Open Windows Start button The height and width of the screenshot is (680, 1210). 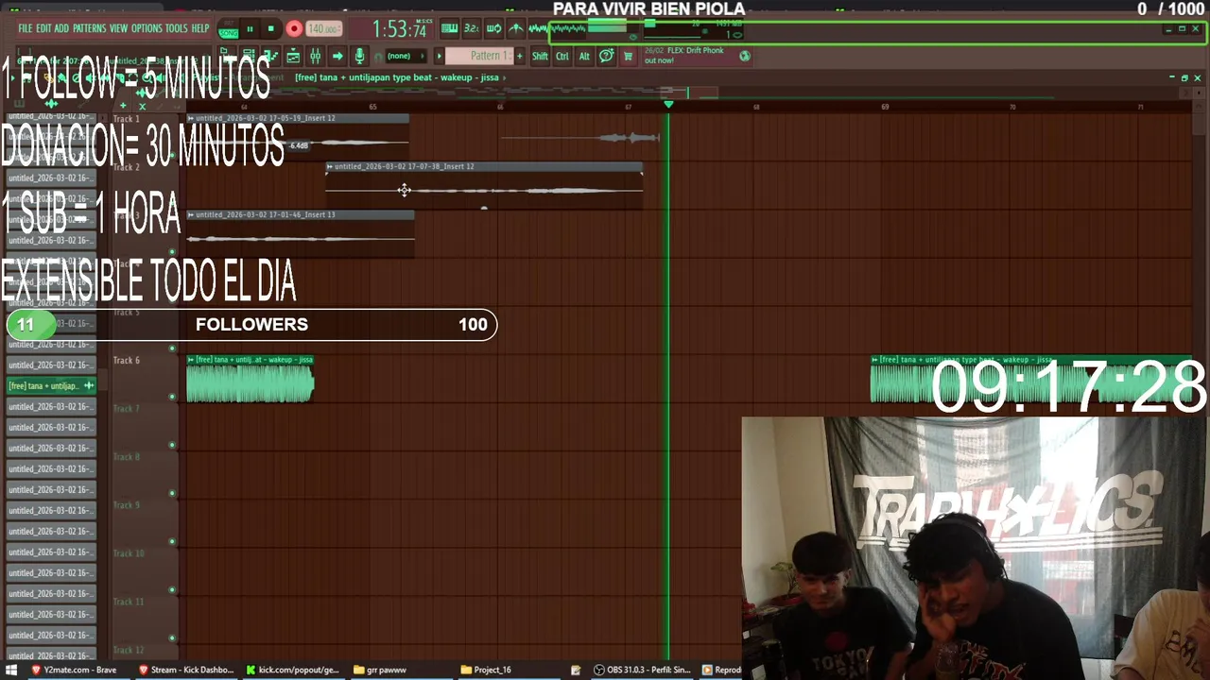[13, 670]
